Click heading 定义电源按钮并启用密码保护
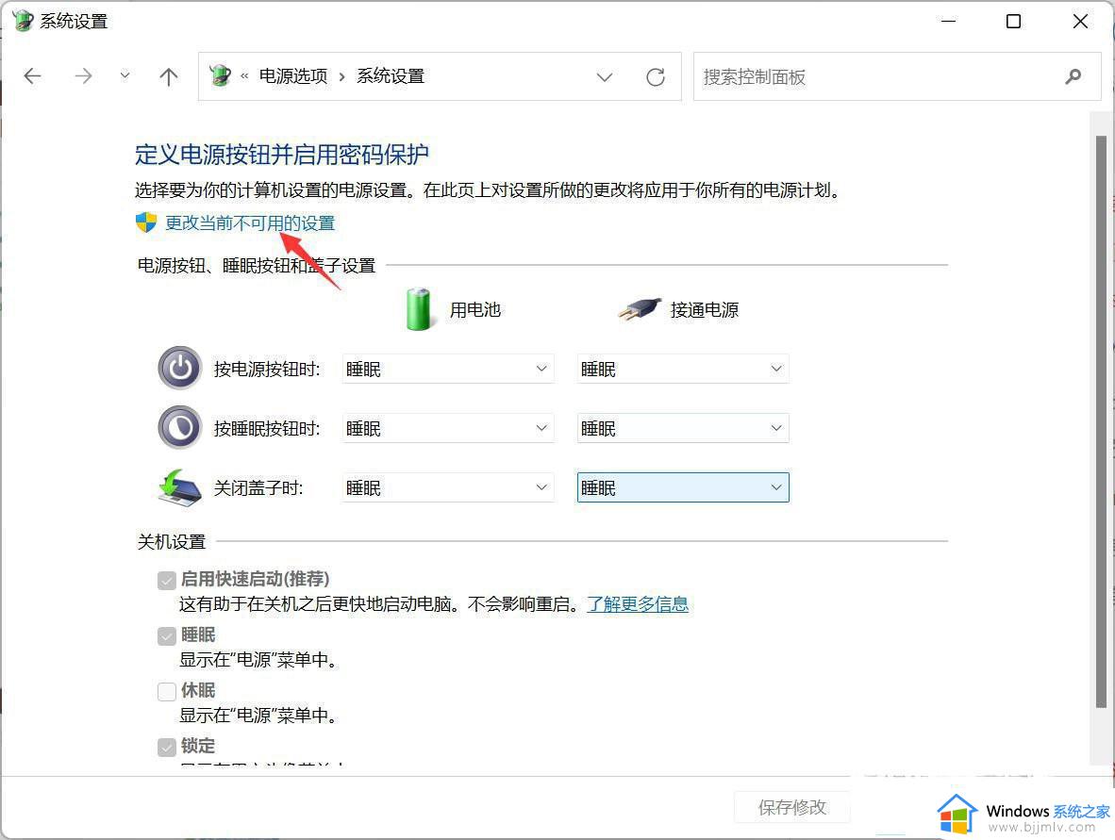This screenshot has width=1115, height=840. (x=282, y=155)
